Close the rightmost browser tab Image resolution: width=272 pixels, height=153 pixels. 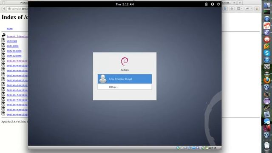pos(234,3)
